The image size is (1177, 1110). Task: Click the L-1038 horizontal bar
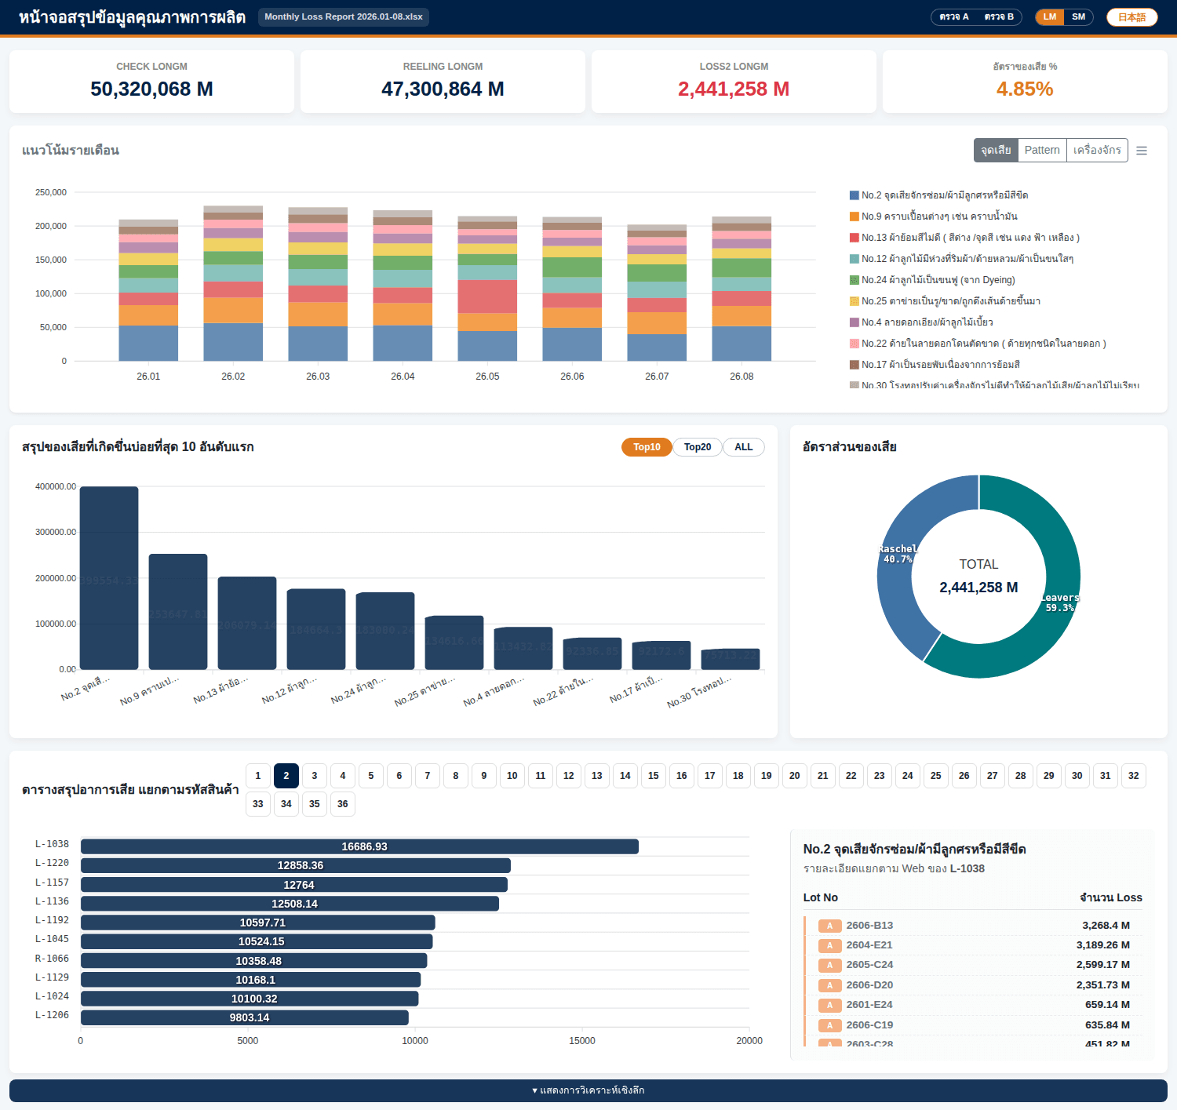pos(359,846)
